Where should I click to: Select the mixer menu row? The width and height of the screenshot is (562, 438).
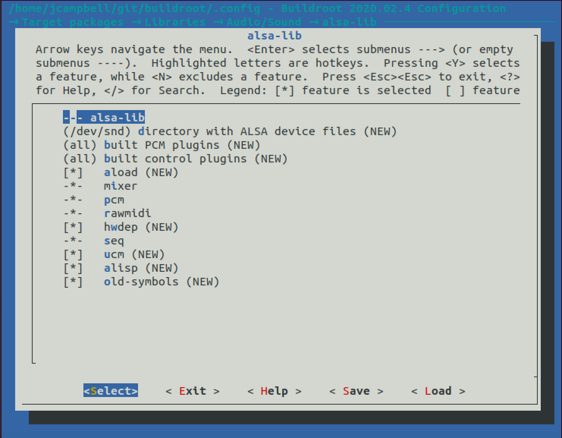tap(100, 186)
